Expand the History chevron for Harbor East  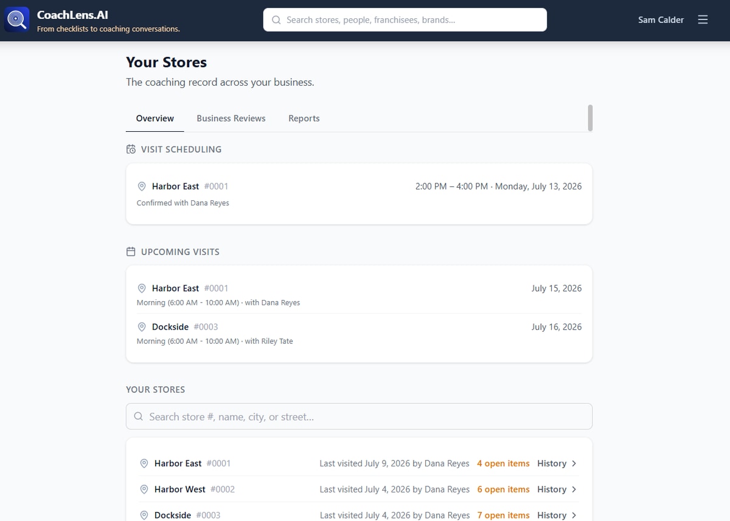574,463
